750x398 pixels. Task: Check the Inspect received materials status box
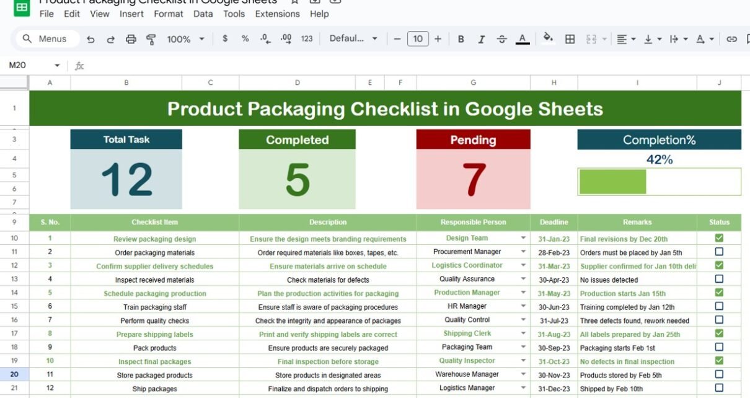click(719, 279)
